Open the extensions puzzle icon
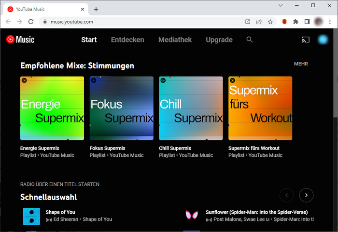The image size is (338, 232). tap(296, 22)
